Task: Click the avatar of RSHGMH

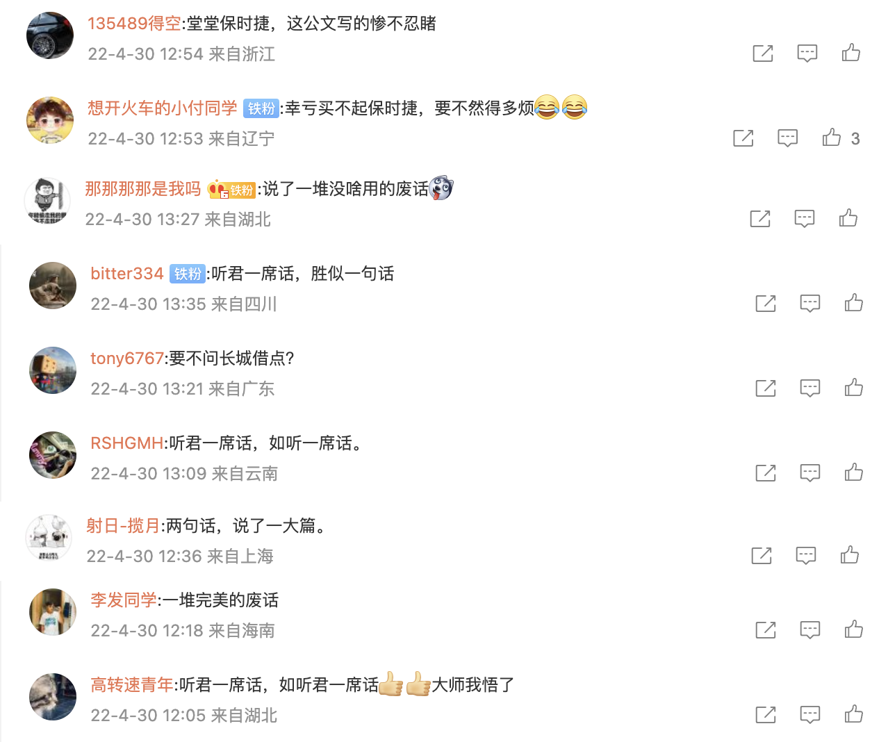Action: (x=53, y=454)
